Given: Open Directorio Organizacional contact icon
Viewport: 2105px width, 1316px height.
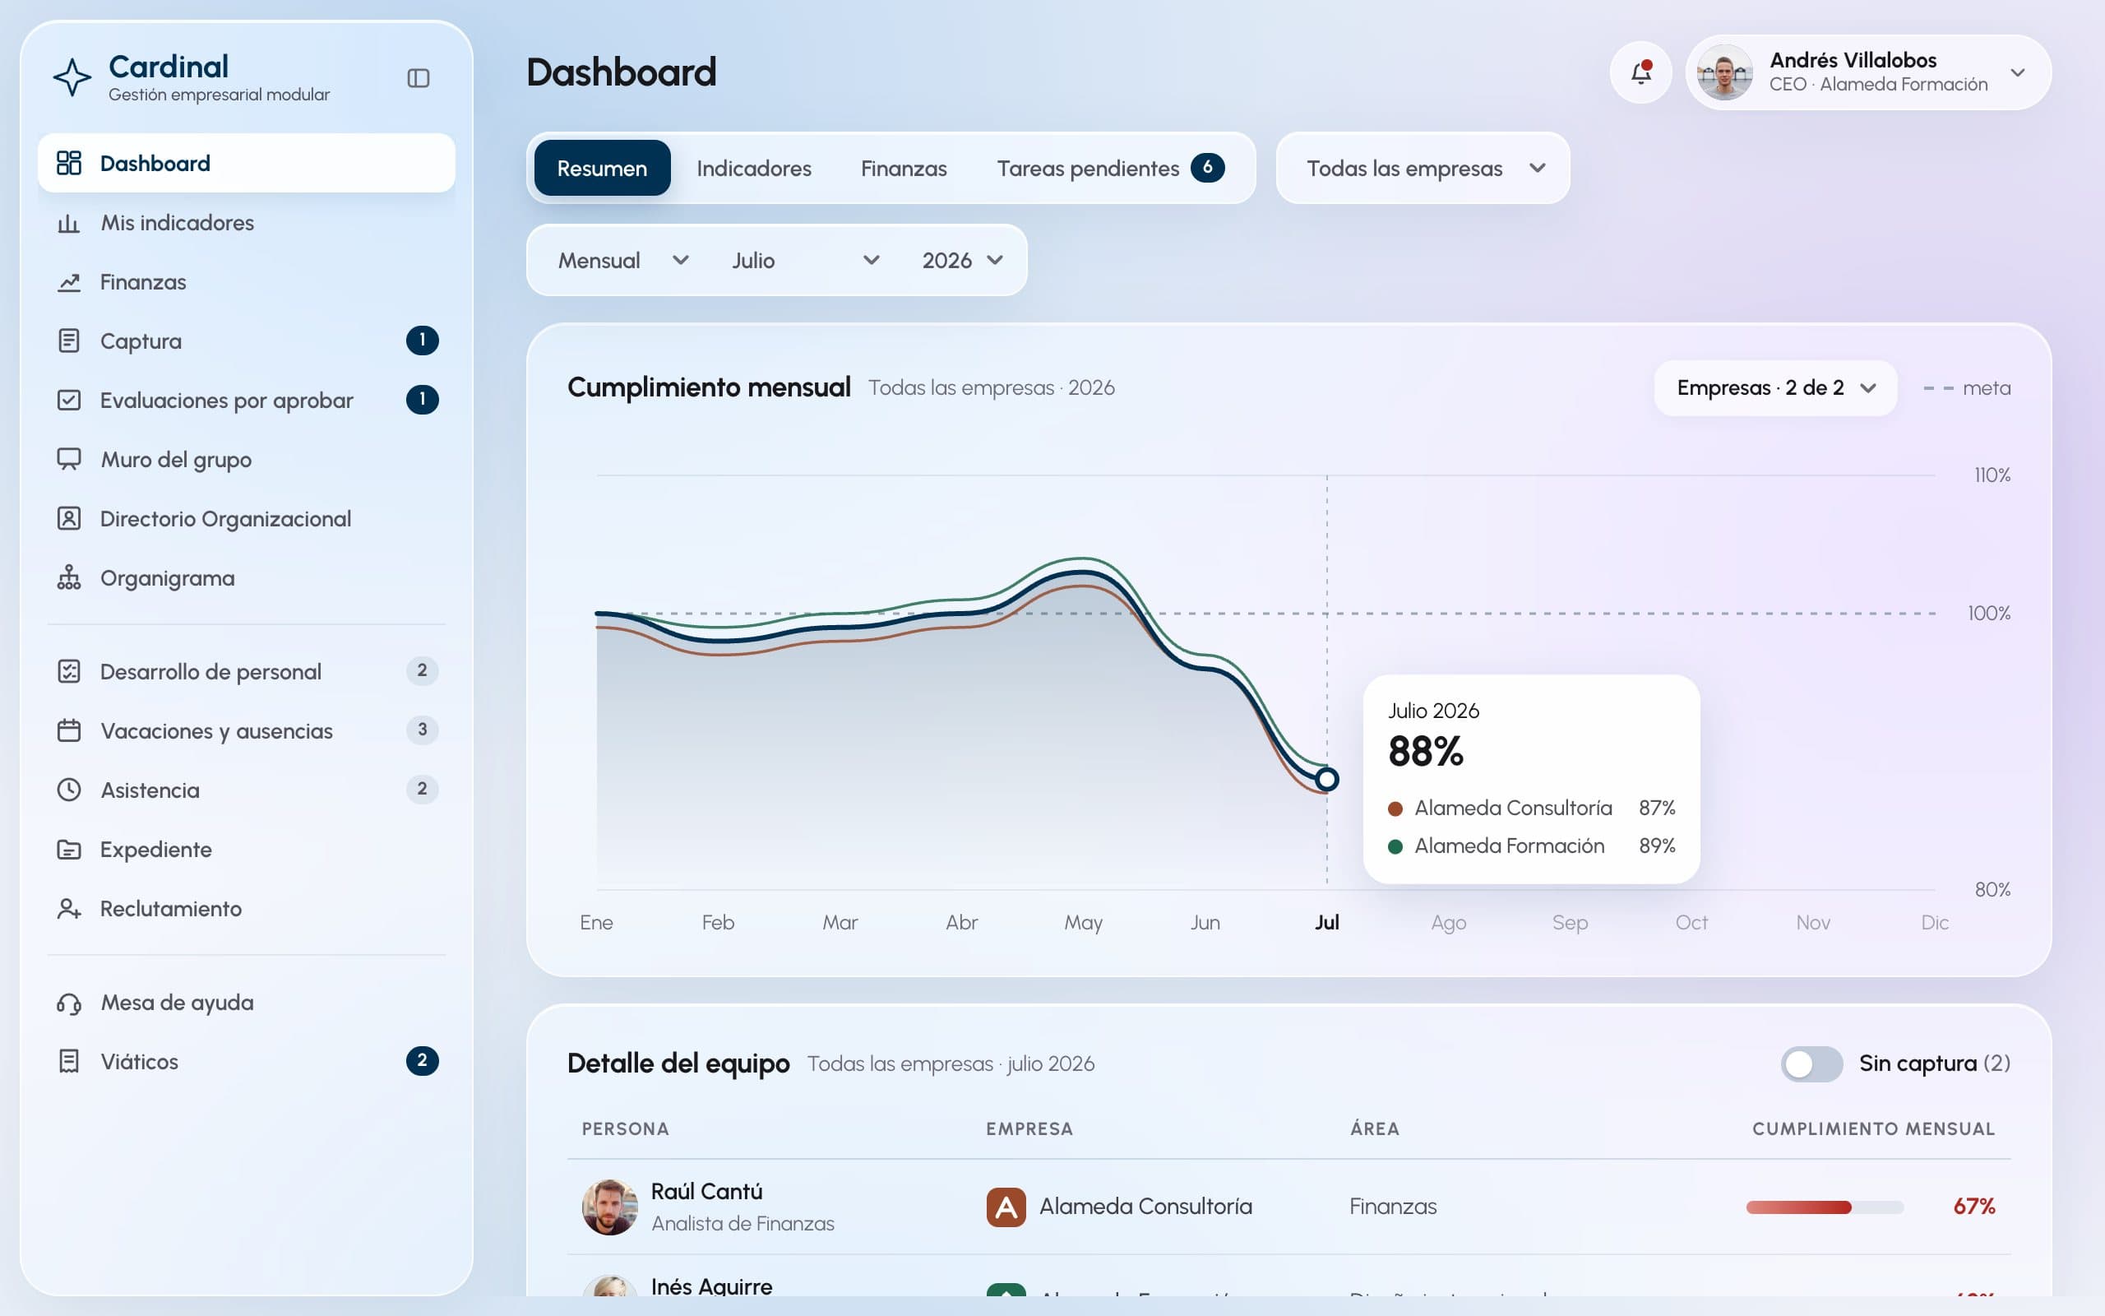Looking at the screenshot, I should coord(69,519).
